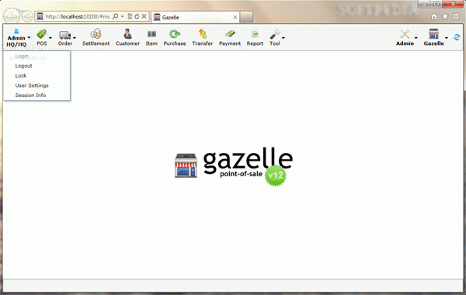Expand the Order dropdown arrow
Viewport: 466px width, 295px height.
[x=75, y=38]
